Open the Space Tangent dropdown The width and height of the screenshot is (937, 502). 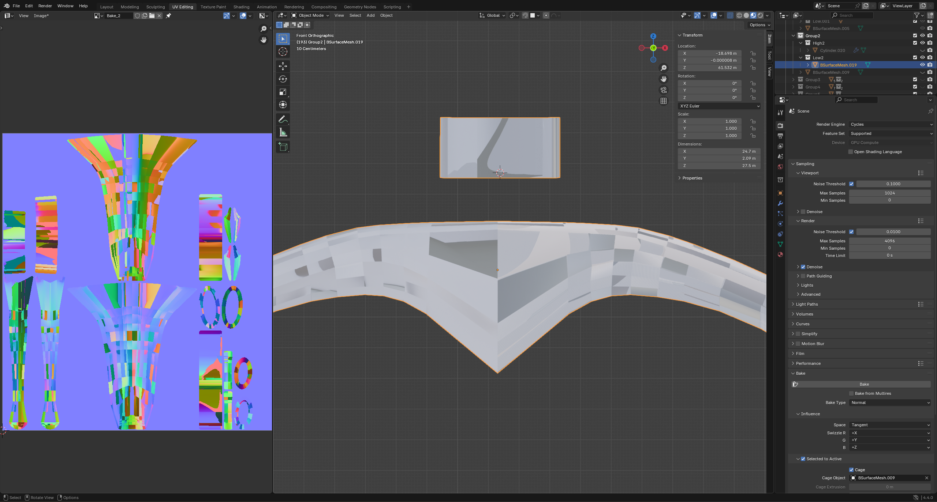pos(890,425)
